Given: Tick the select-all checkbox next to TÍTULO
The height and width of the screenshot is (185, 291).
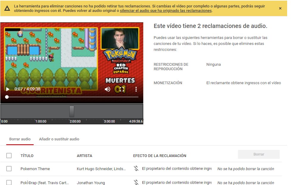Looking at the screenshot, I should (9, 156).
